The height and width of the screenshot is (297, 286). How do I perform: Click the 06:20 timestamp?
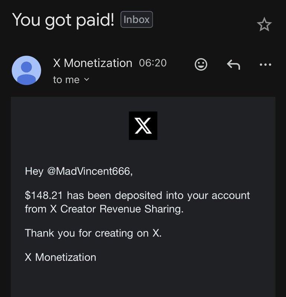click(153, 63)
